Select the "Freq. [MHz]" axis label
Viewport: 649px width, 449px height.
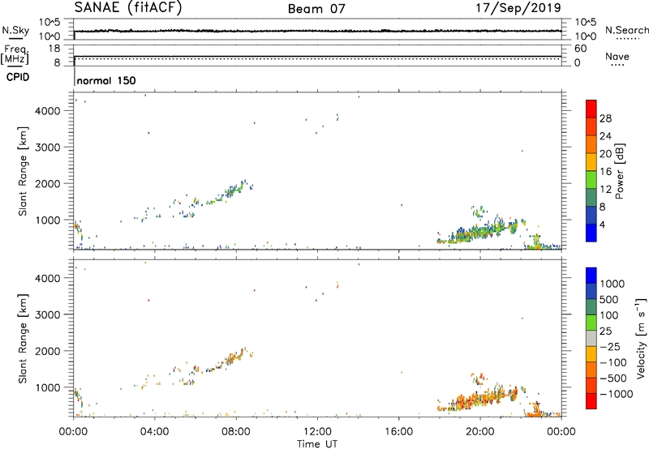click(x=15, y=55)
